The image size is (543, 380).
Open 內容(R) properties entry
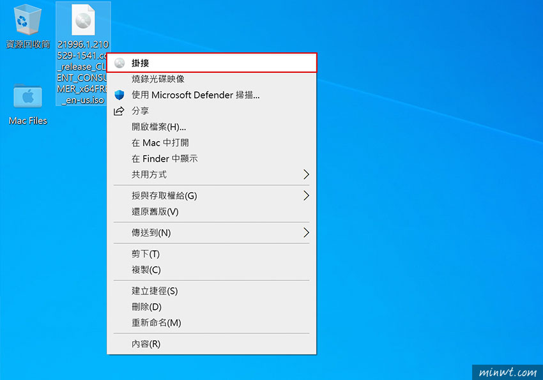(x=211, y=344)
